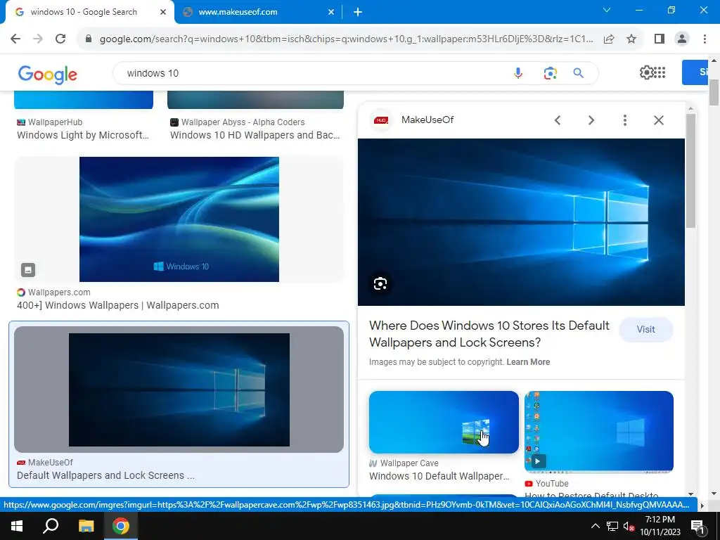Show hidden system tray icons
Screen dimensions: 720x540
point(595,526)
